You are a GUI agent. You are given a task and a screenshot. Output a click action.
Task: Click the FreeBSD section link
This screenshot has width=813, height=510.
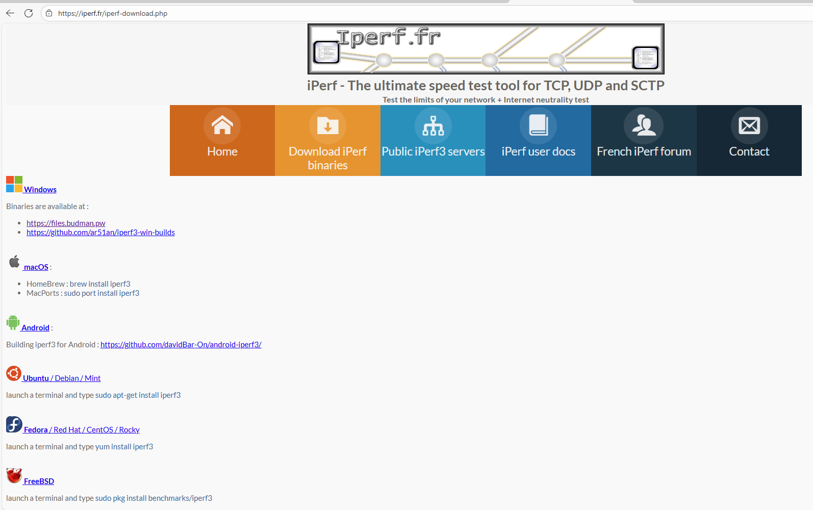39,481
